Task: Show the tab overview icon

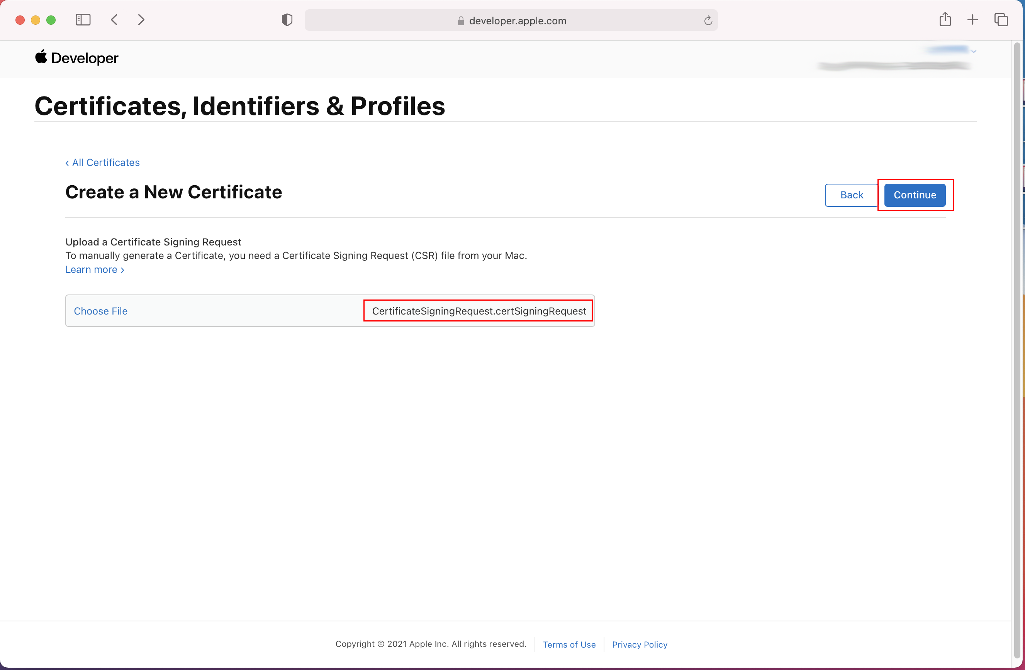Action: point(1001,20)
